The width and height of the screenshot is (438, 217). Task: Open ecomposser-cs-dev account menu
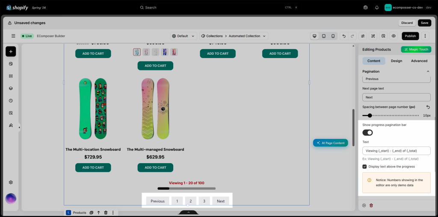click(x=408, y=8)
